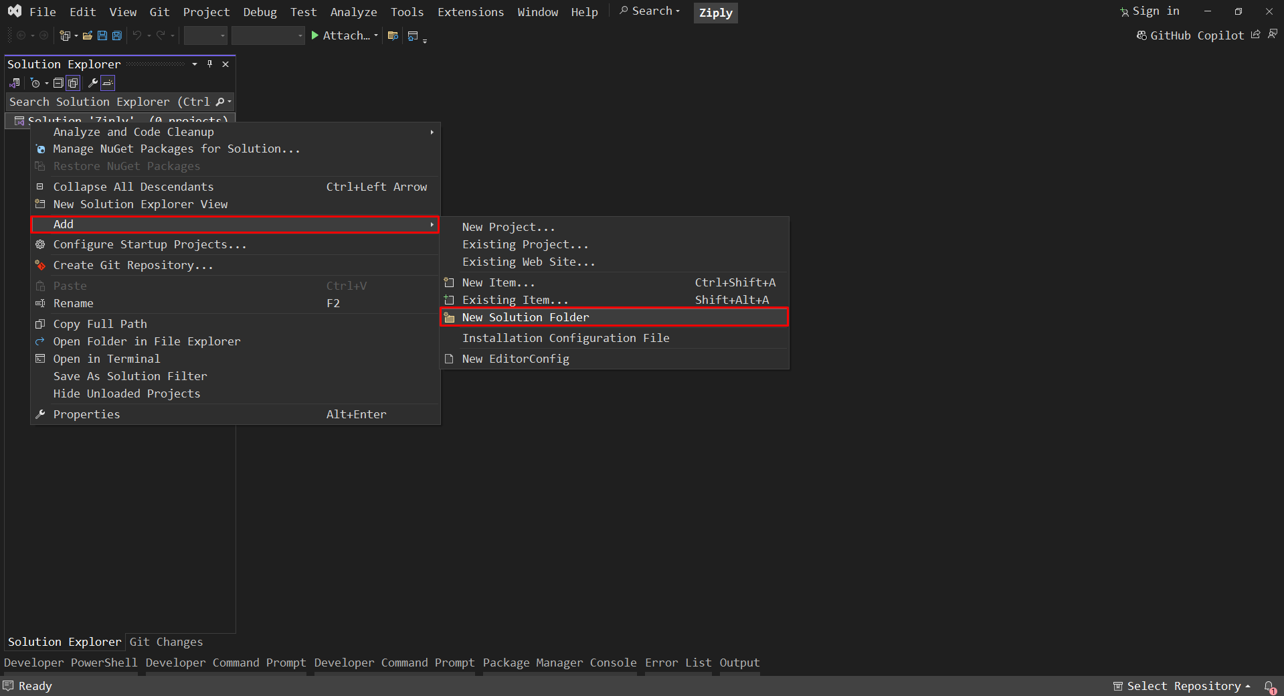This screenshot has height=696, width=1284.
Task: Open the Extensions menu
Action: [x=470, y=12]
